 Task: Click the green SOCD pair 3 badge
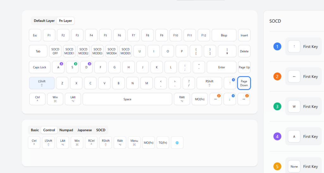pos(277,107)
